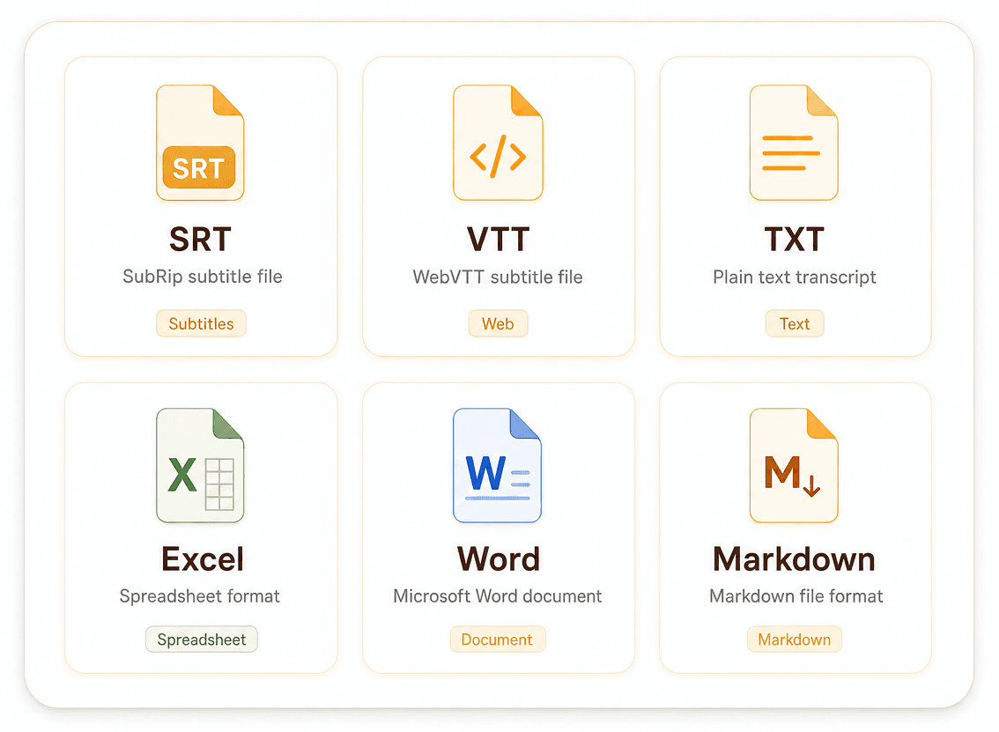Click the Excel spreadsheet file icon
This screenshot has width=999, height=732.
point(200,466)
